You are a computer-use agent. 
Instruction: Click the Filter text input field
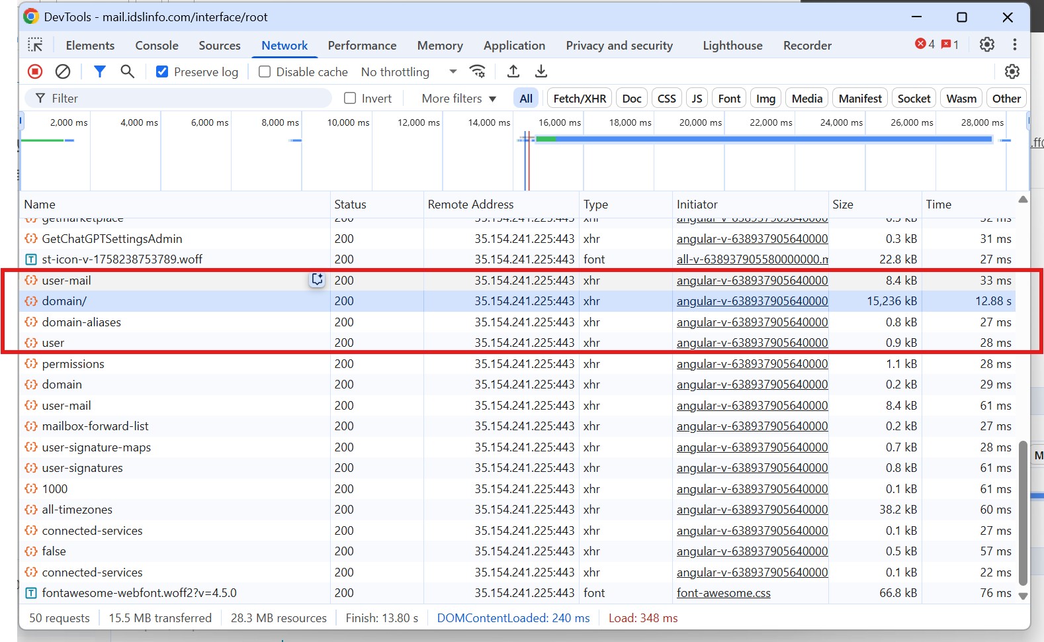(185, 99)
